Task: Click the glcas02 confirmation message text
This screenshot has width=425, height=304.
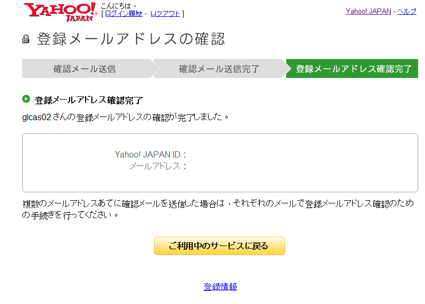Action: click(x=126, y=117)
